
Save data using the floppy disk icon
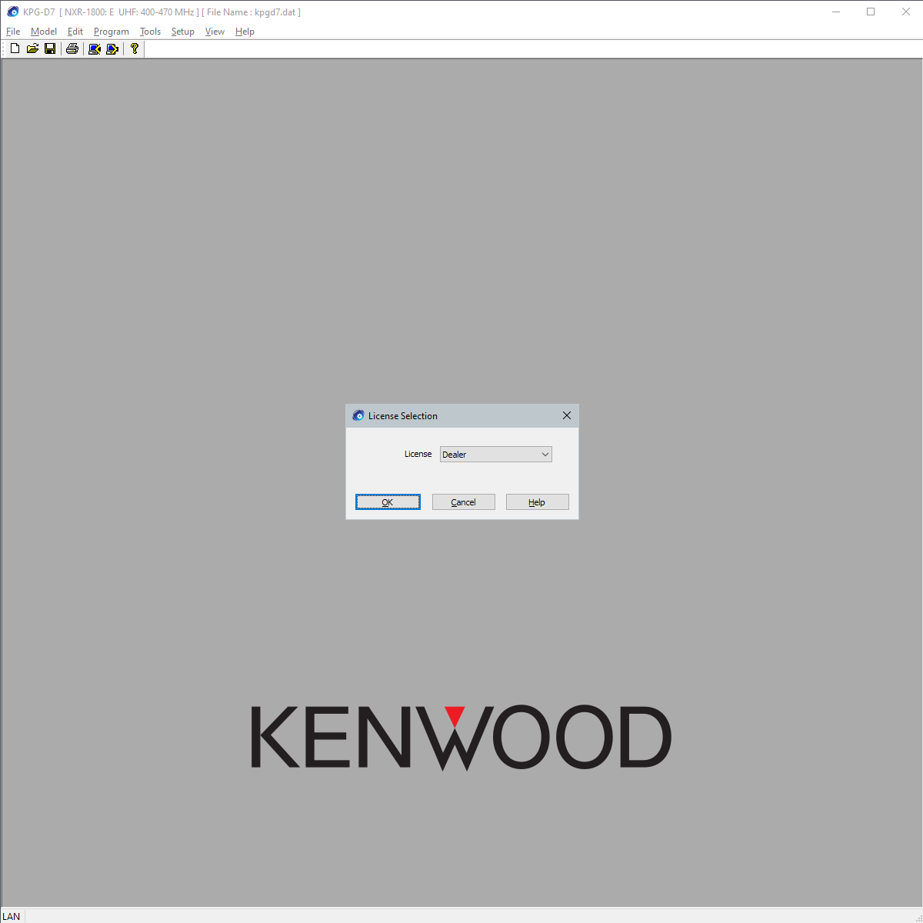50,49
